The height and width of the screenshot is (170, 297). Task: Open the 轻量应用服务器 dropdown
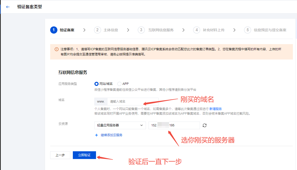(120, 125)
